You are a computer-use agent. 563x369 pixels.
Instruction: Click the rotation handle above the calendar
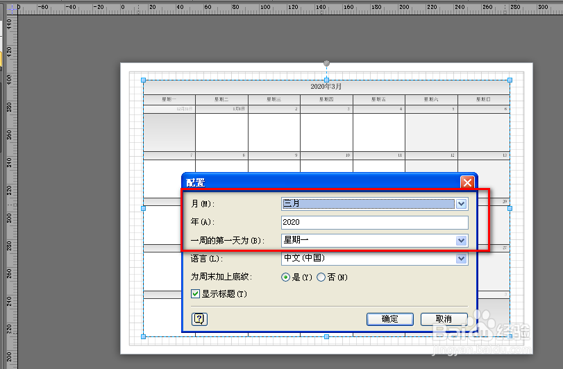(x=326, y=64)
